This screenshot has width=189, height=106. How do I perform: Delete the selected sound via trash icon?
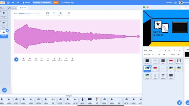(x=7, y=31)
